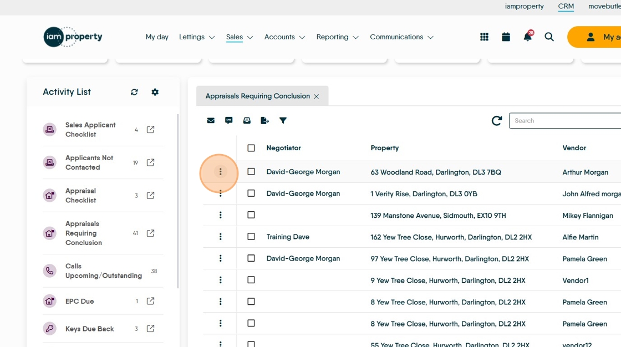Tick the select-all checkbox beside Negotiator
This screenshot has width=621, height=347.
click(251, 148)
